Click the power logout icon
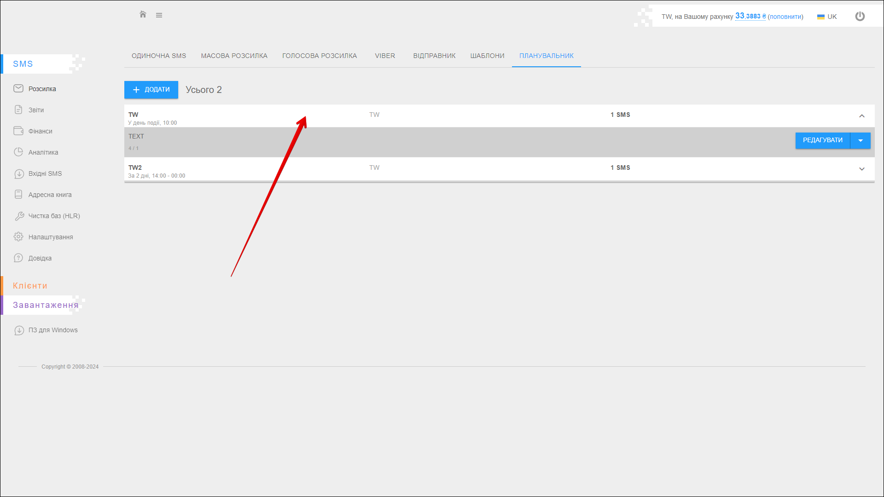The image size is (884, 497). point(860,17)
